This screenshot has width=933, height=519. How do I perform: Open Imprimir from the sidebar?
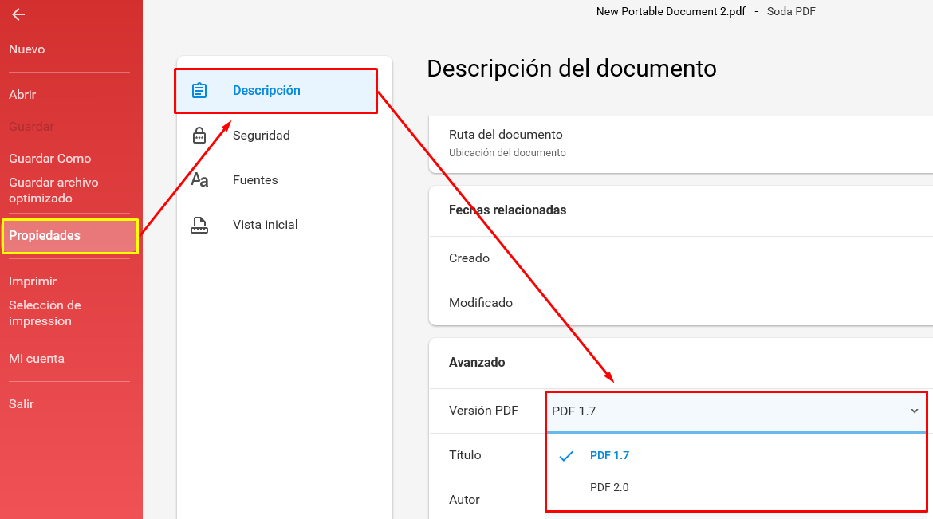33,281
